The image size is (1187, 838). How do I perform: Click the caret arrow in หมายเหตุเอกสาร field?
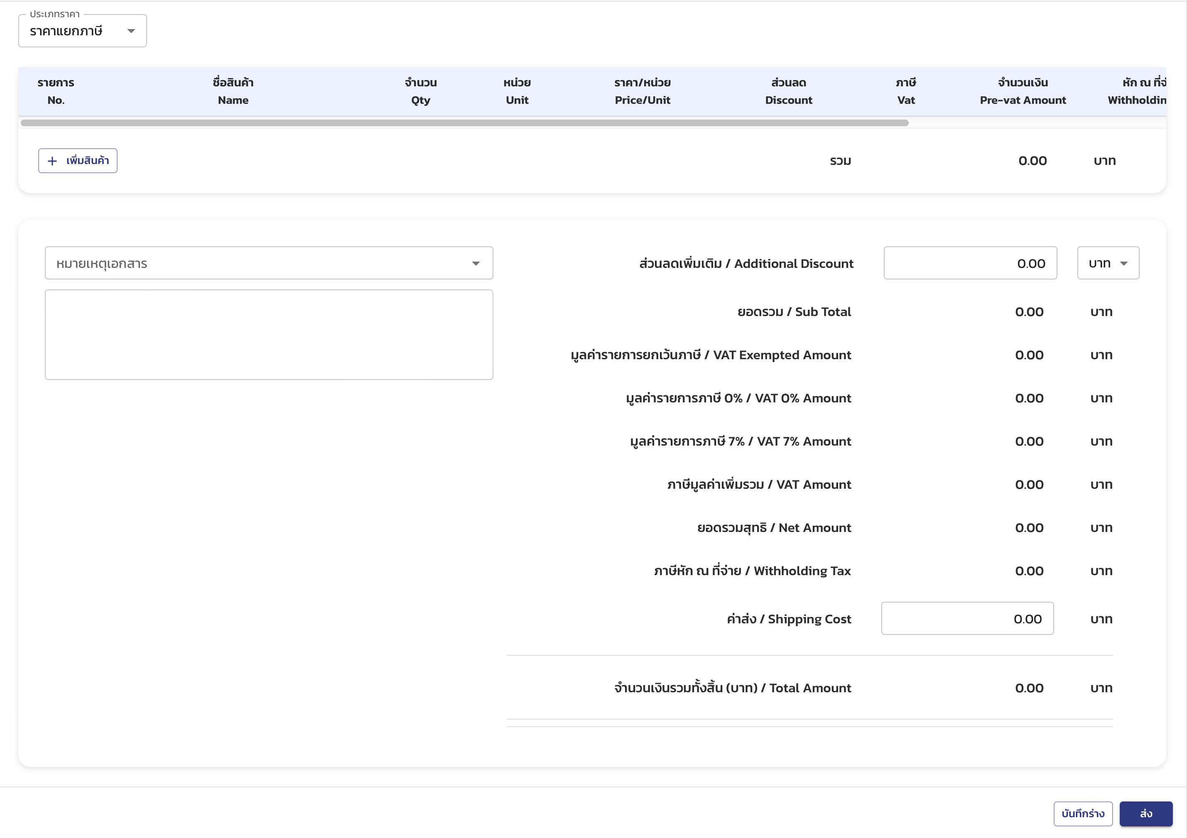(x=476, y=264)
